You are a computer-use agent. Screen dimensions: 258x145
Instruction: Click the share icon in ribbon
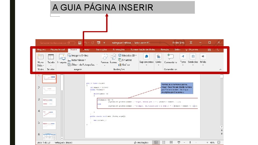[209, 49]
